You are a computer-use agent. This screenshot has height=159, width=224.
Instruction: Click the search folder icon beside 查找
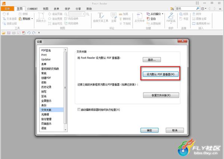[x=172, y=9]
